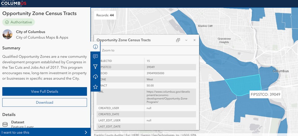
Task: Expand the 'I want to use this' bar
Action: tap(45, 132)
